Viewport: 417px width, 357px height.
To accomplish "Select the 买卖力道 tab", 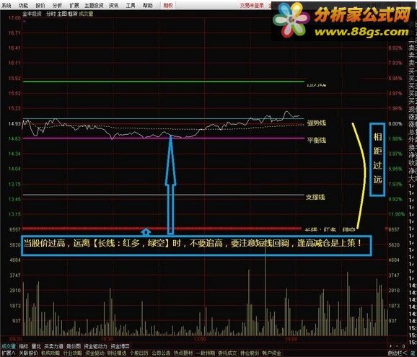I will [x=53, y=346].
